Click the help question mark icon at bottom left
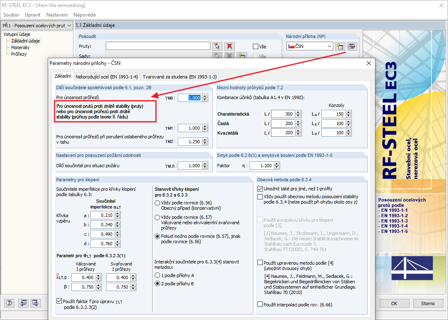448x320 pixels. tap(9, 303)
